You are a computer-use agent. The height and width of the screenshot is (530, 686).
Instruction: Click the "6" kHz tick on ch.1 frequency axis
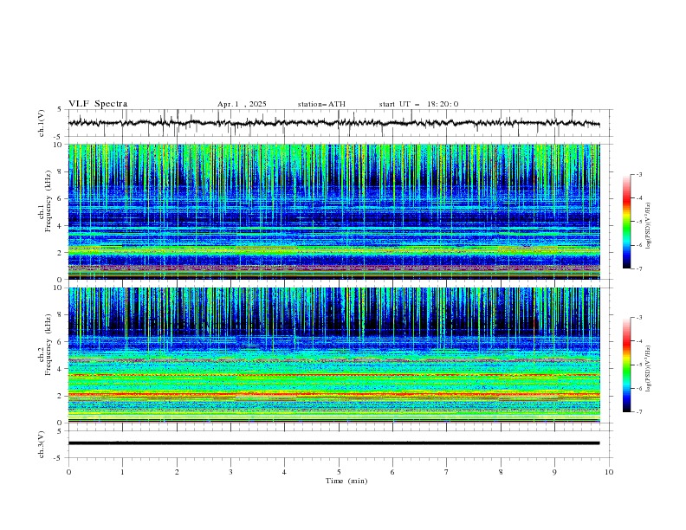pyautogui.click(x=61, y=198)
